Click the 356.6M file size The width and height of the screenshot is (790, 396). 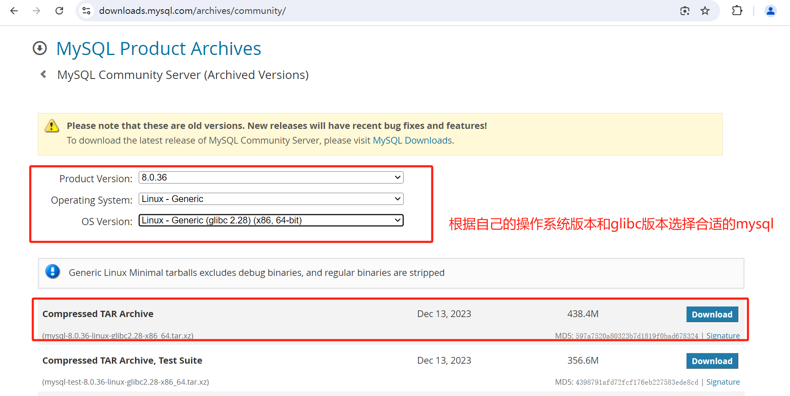coord(583,361)
